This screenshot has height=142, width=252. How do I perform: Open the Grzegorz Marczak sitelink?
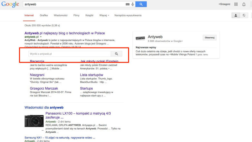point(44,88)
